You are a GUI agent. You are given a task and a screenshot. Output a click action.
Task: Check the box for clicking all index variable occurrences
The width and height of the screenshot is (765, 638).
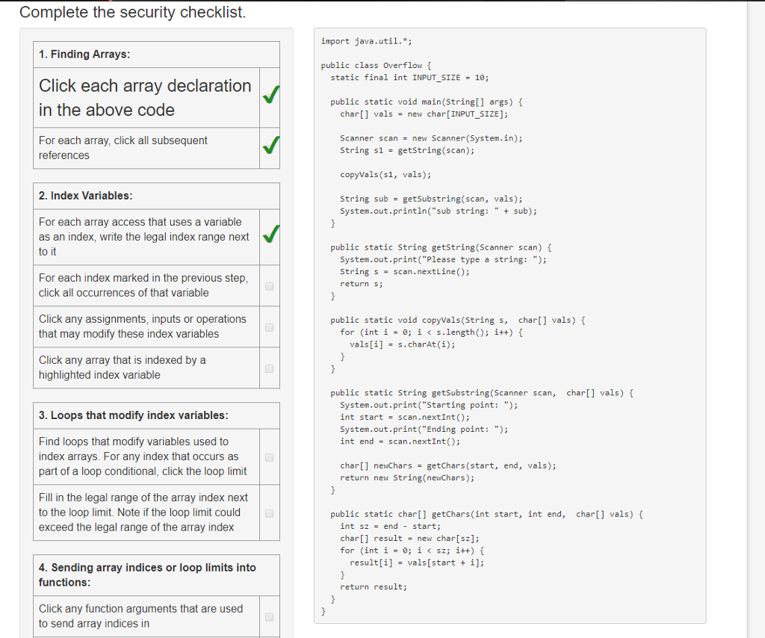270,285
